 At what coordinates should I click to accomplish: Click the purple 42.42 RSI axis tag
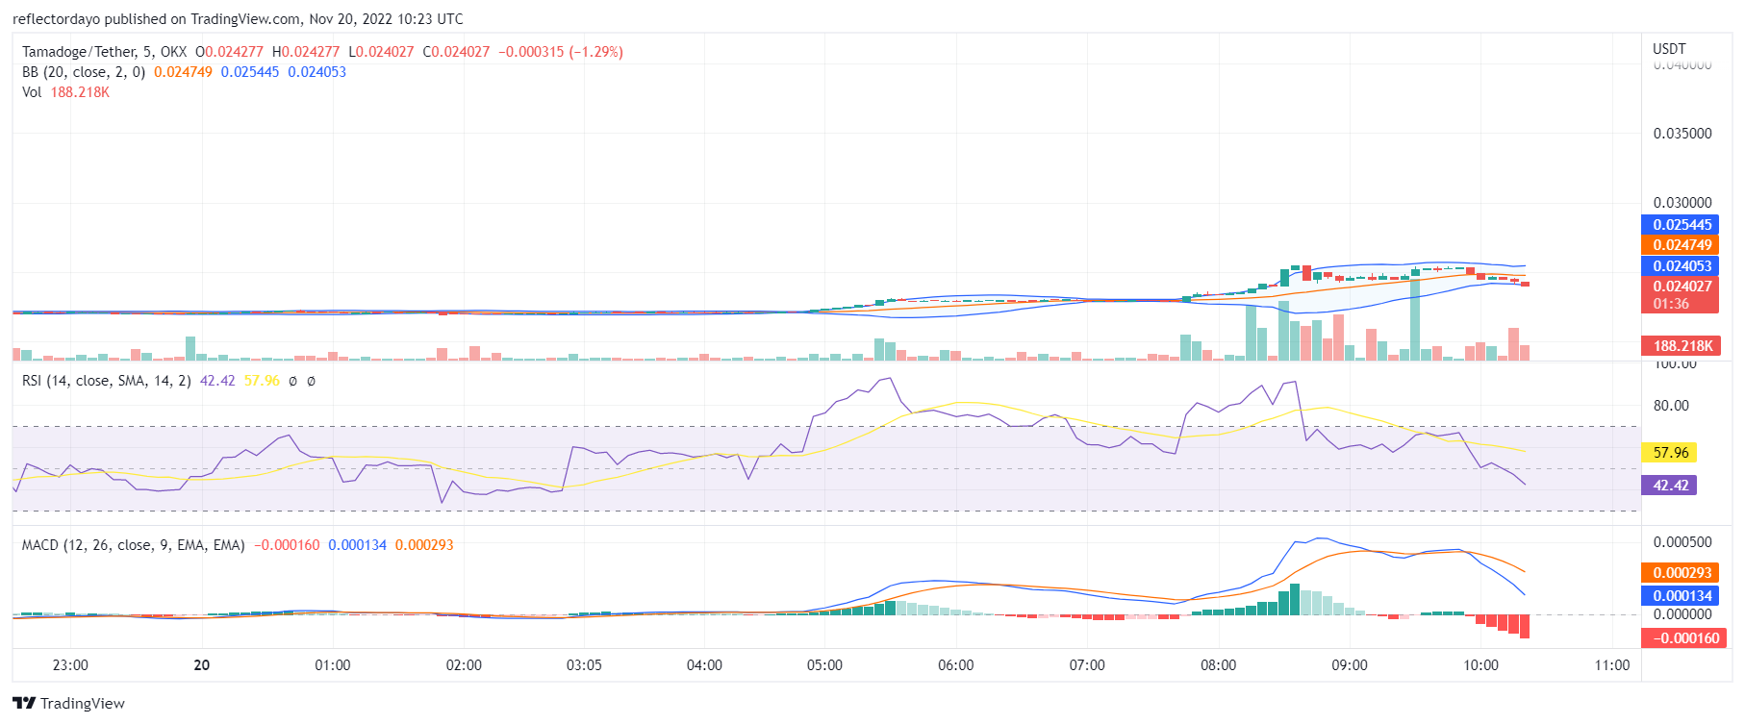1669,486
